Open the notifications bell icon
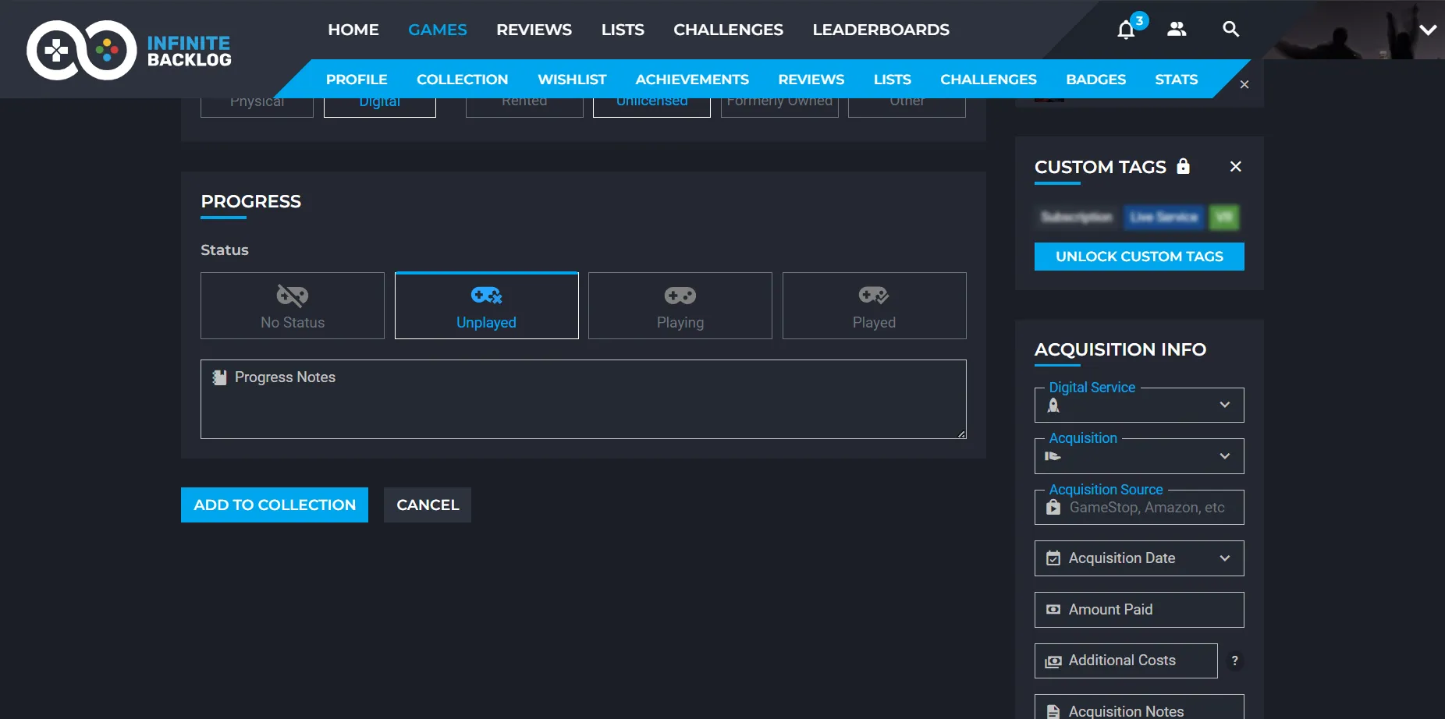 1125,30
